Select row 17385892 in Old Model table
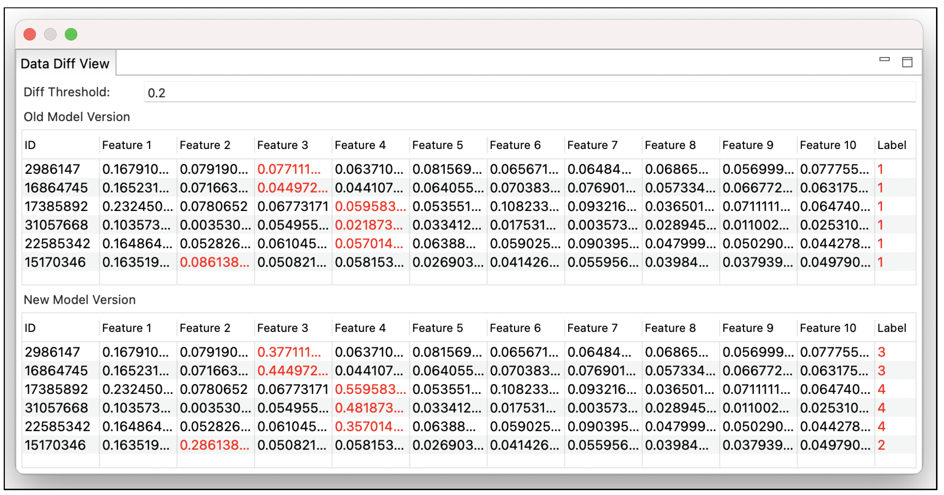The image size is (944, 495). click(56, 207)
